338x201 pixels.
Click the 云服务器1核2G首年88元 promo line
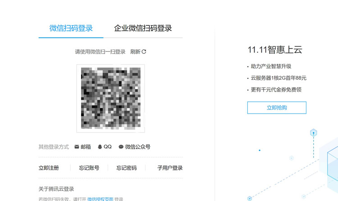(x=279, y=78)
